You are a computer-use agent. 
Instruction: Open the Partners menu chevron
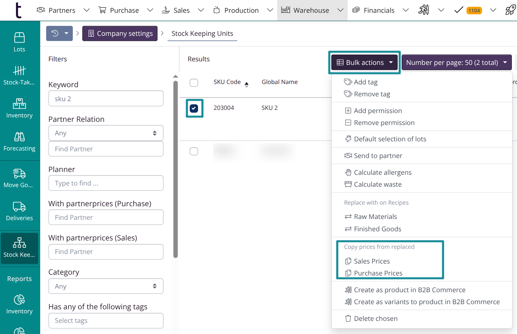click(x=87, y=10)
